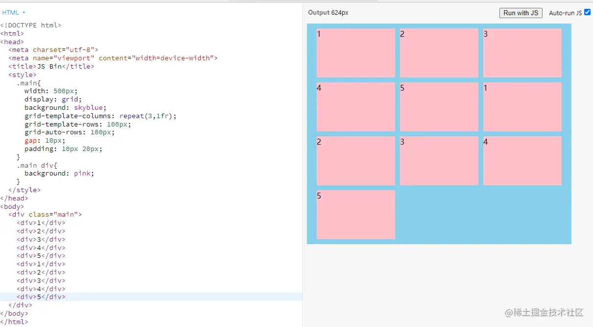Click the opening <style> tag line
593x327 pixels.
tap(23, 75)
